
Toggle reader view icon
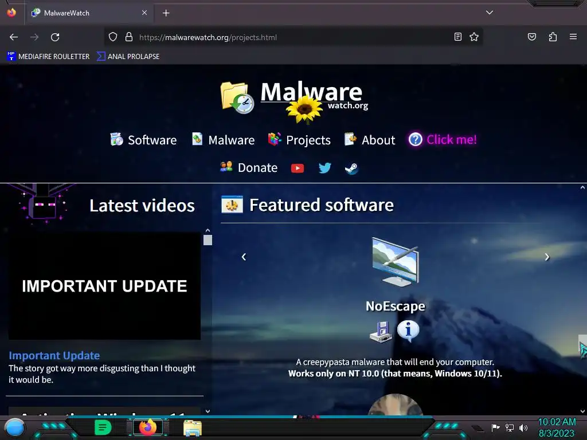tap(458, 37)
